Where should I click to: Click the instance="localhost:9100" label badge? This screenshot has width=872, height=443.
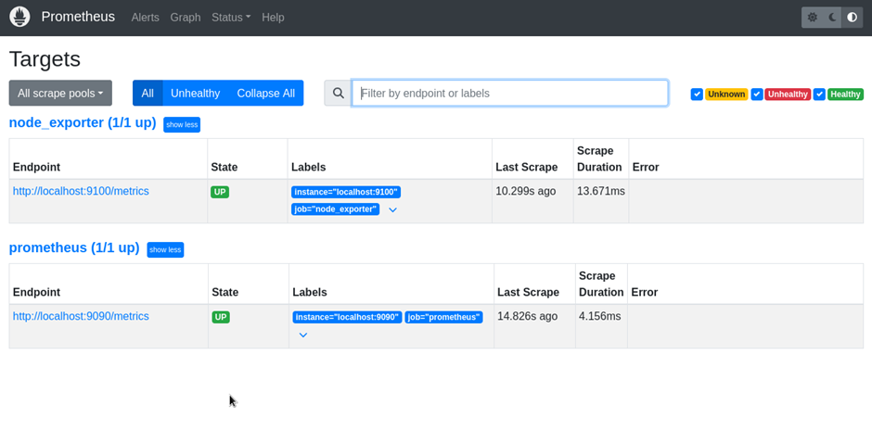tap(346, 192)
